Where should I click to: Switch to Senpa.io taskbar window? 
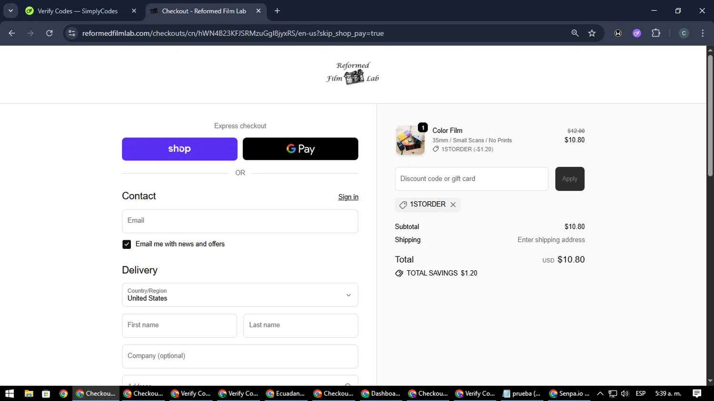[569, 393]
